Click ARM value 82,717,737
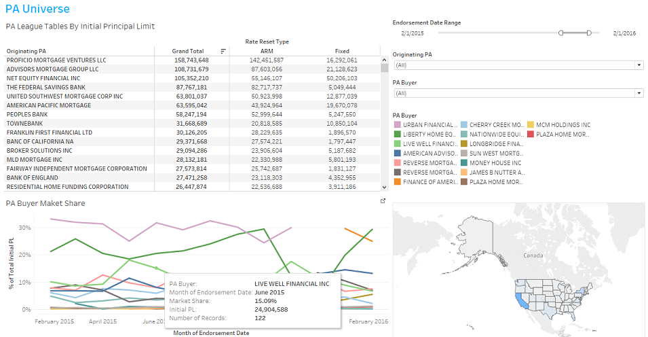 pyautogui.click(x=267, y=88)
